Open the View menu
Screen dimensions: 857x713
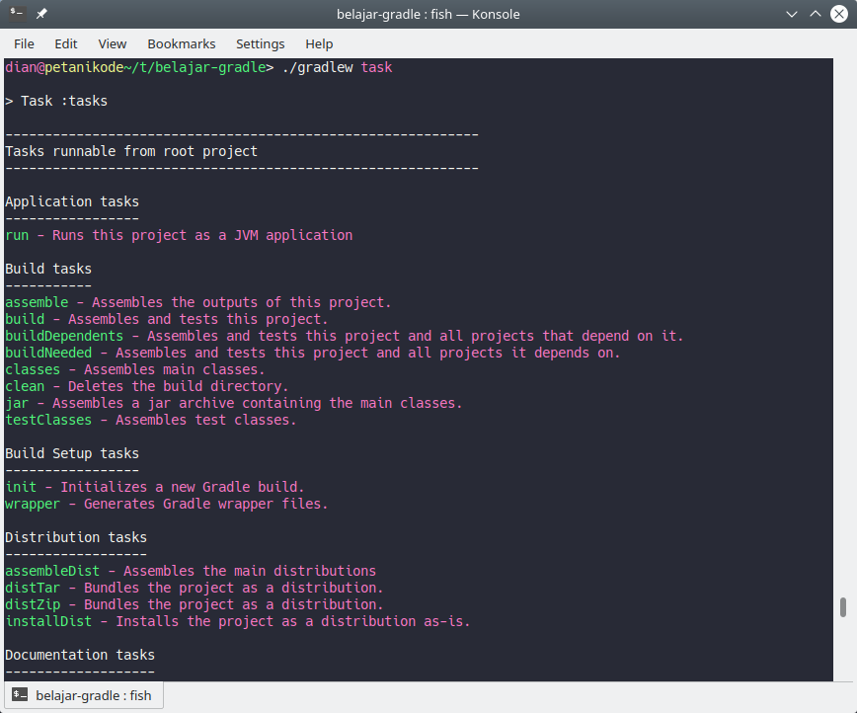(112, 43)
